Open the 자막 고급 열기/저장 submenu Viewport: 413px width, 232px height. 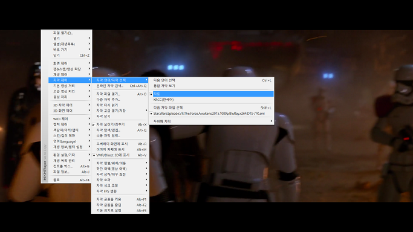(x=120, y=111)
